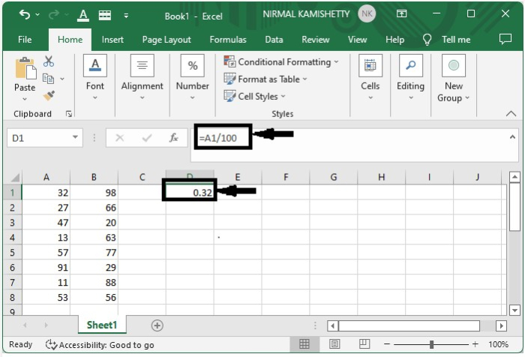Expand the Editing group button
Image resolution: width=525 pixels, height=357 pixels.
[410, 78]
